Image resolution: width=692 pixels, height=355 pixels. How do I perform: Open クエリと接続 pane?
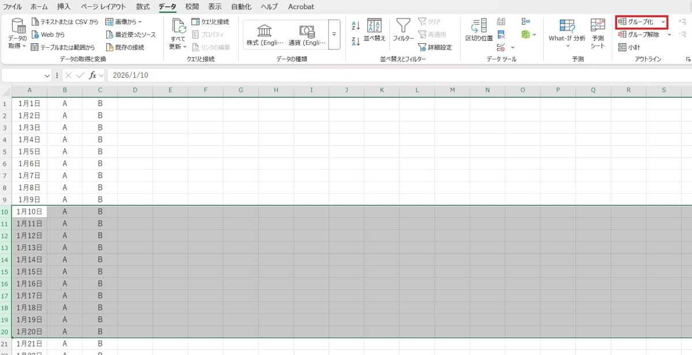210,22
